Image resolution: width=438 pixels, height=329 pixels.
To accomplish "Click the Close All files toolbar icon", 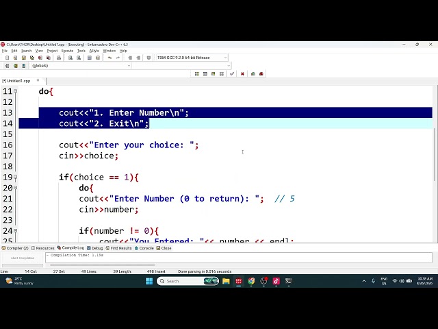I will (x=49, y=58).
